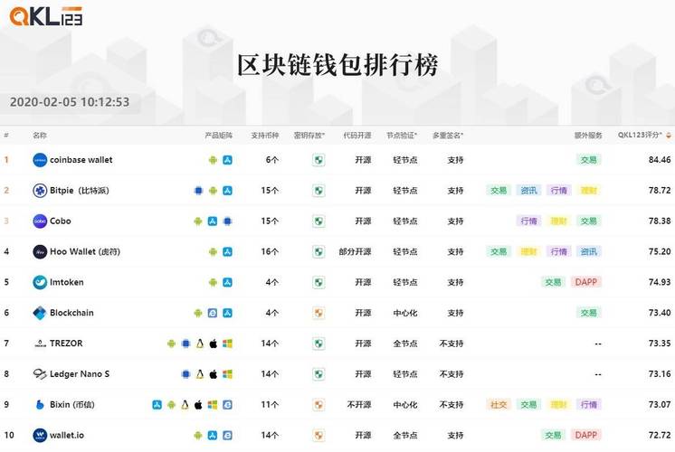The image size is (675, 452).
Task: Click the Android icon in coinbase wallet row
Action: 213,160
